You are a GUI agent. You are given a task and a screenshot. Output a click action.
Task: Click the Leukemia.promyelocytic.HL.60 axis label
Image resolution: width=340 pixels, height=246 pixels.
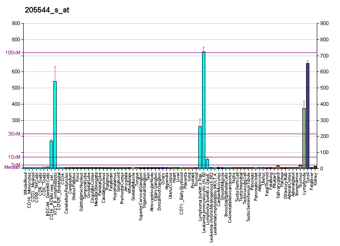[203, 203]
